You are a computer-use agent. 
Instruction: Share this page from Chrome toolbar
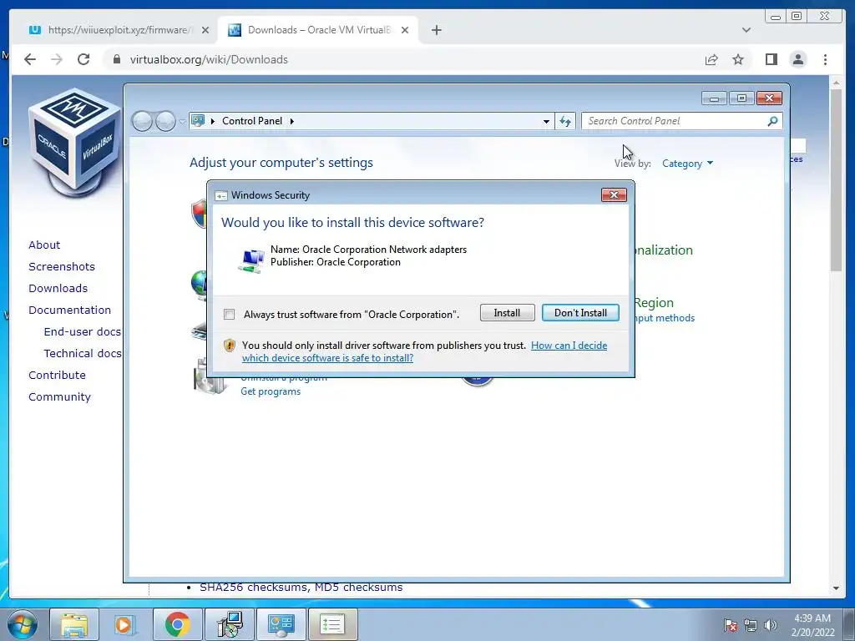click(711, 59)
